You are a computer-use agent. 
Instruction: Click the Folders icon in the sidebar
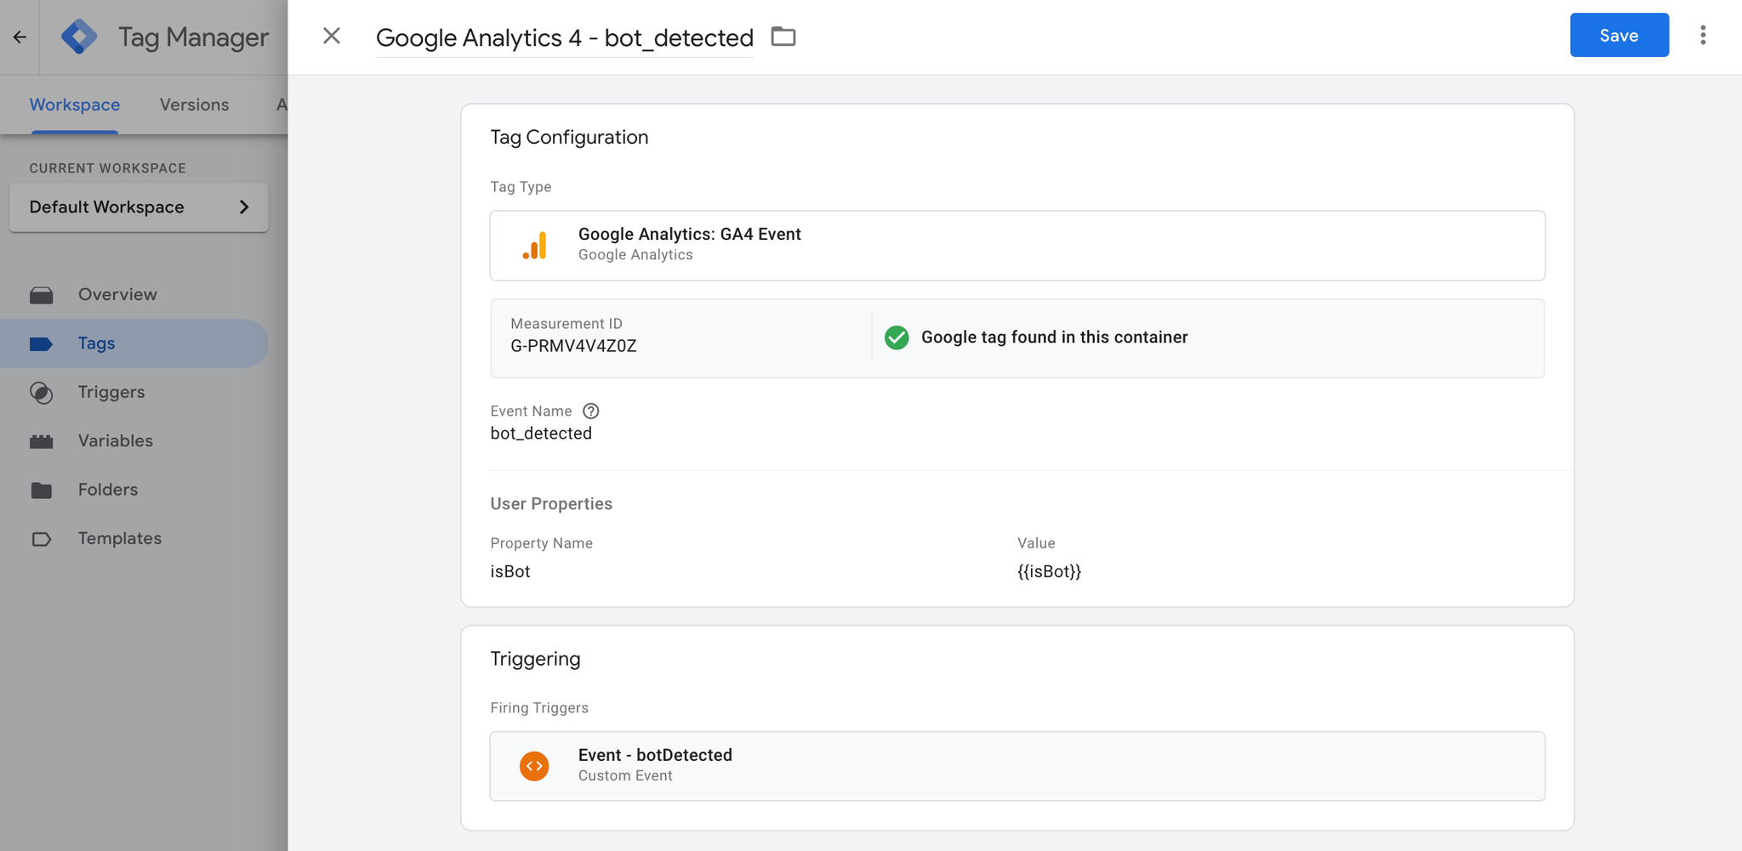click(x=42, y=491)
